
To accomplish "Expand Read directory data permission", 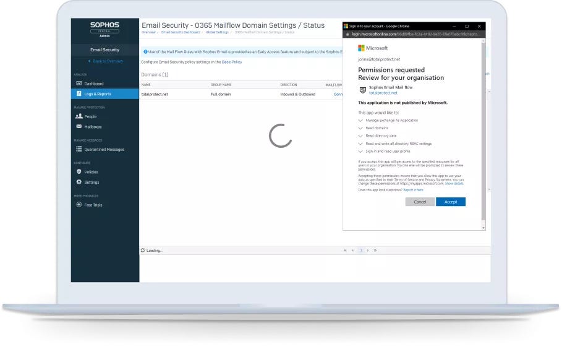I will 360,136.
